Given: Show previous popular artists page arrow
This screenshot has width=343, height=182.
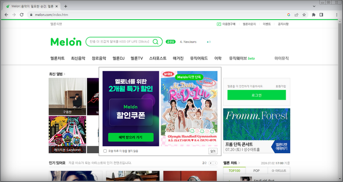Looking at the screenshot, I should pos(211,163).
